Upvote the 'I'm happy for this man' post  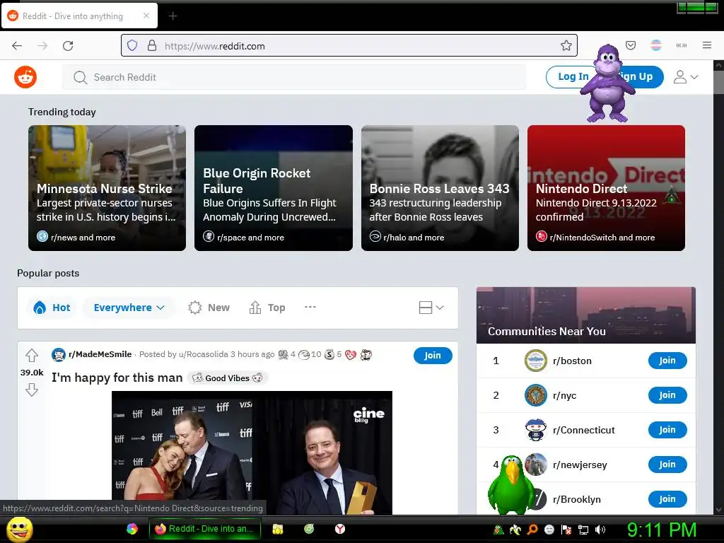pos(31,355)
